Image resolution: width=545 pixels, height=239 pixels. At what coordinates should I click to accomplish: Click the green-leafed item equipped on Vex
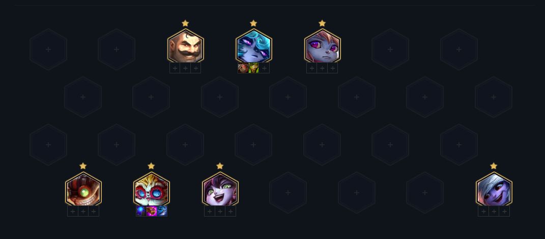pos(254,68)
